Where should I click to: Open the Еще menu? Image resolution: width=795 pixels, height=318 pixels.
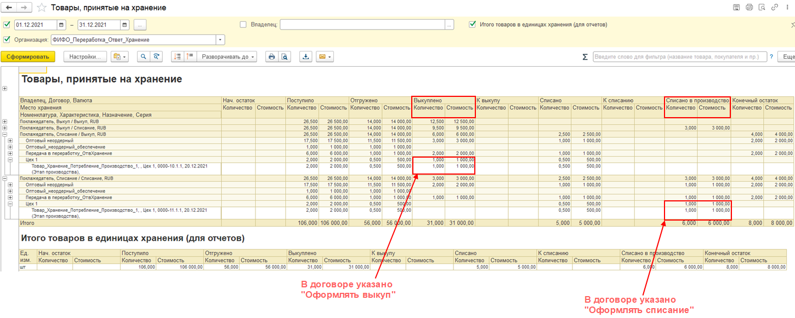point(788,56)
